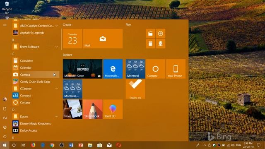265x149 pixels.
Task: Open Task View on the taskbar
Action: 23,145
